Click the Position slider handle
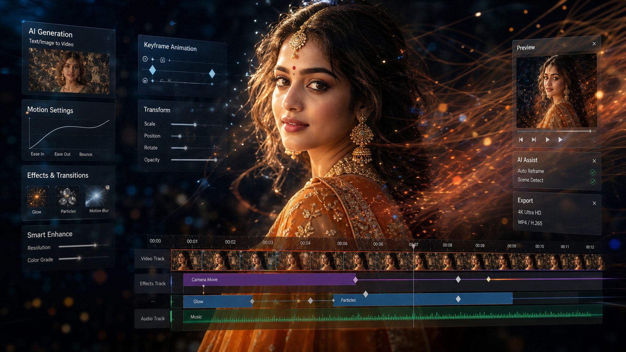This screenshot has height=352, width=626. click(x=180, y=136)
